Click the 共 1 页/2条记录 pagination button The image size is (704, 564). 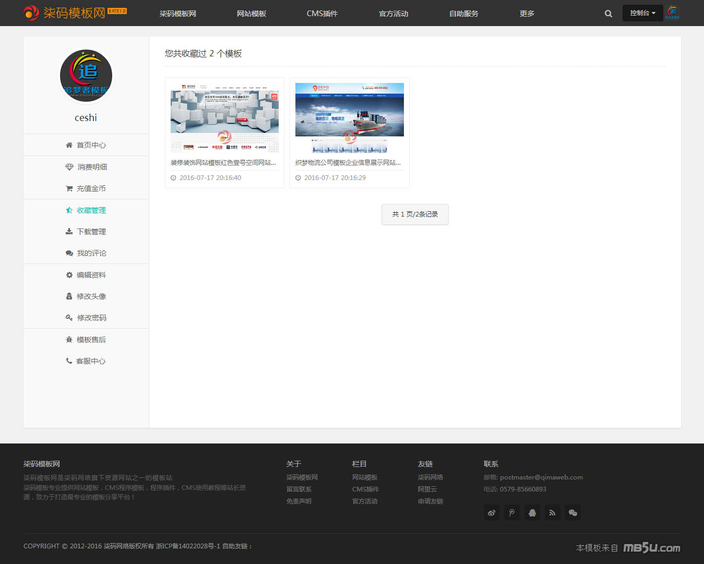click(415, 214)
